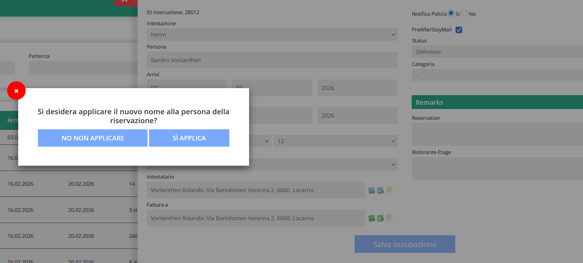Image resolution: width=583 pixels, height=263 pixels.
Task: Click add-address icon with plus beside Intestatario
Action: [x=380, y=190]
